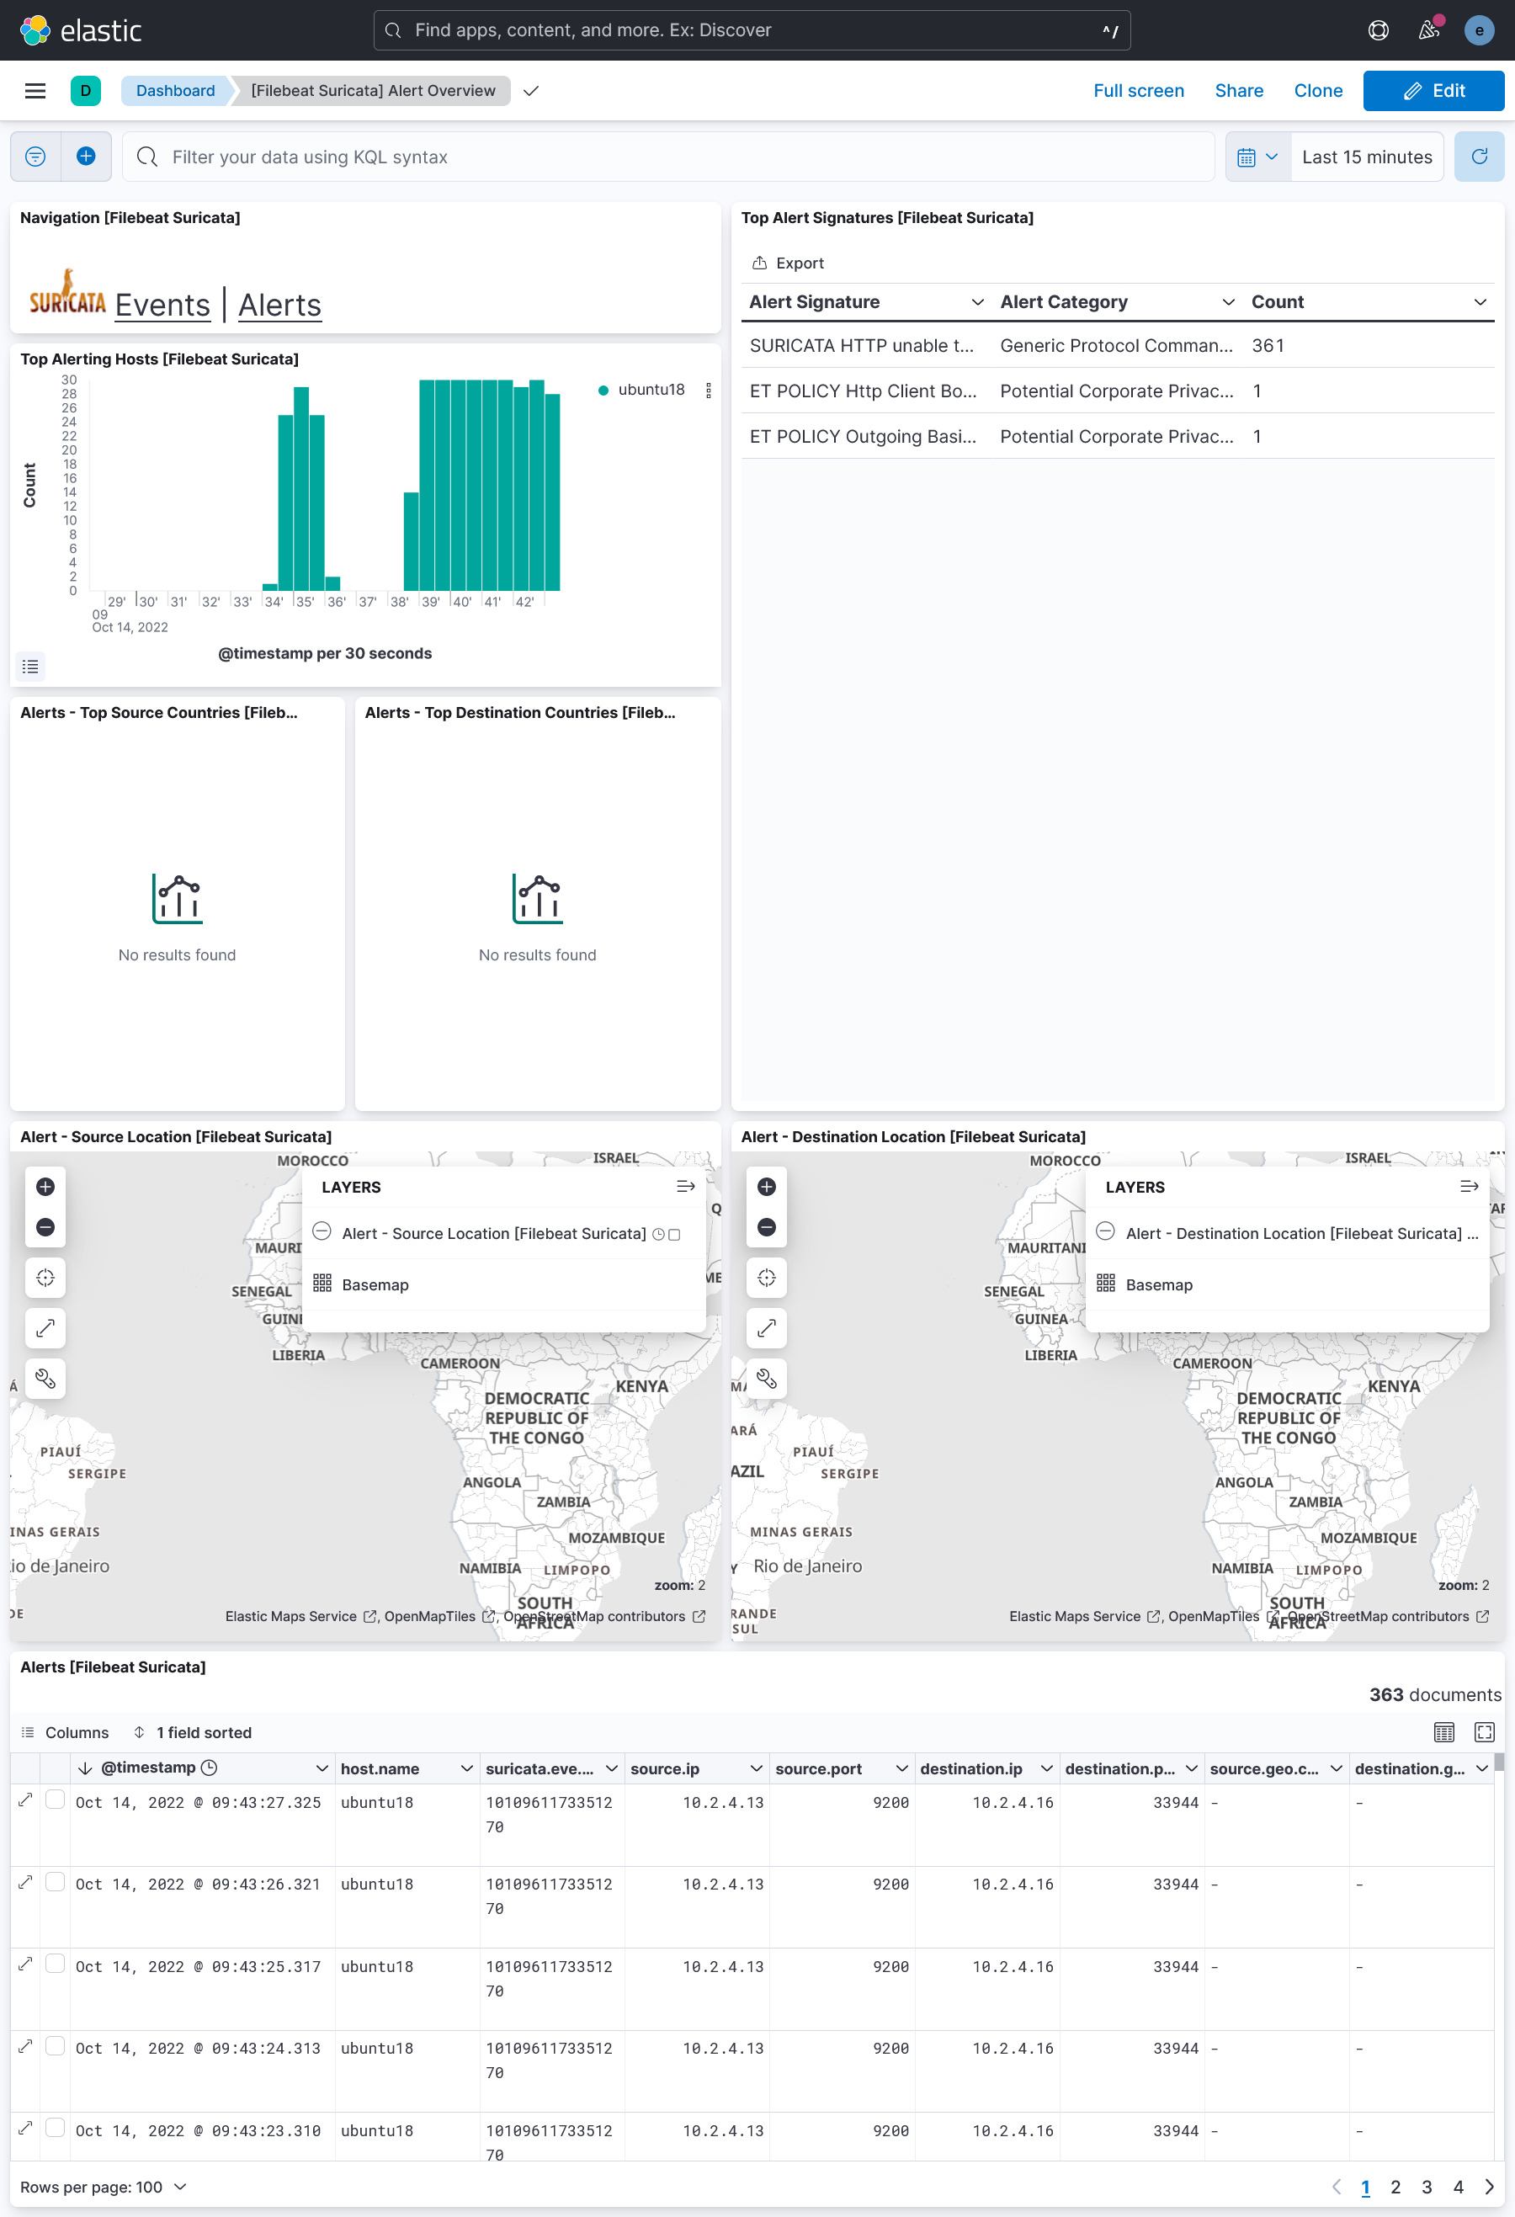Screen dimensions: 1515x2217
Task: Open Count column options
Action: pyautogui.click(x=1480, y=302)
